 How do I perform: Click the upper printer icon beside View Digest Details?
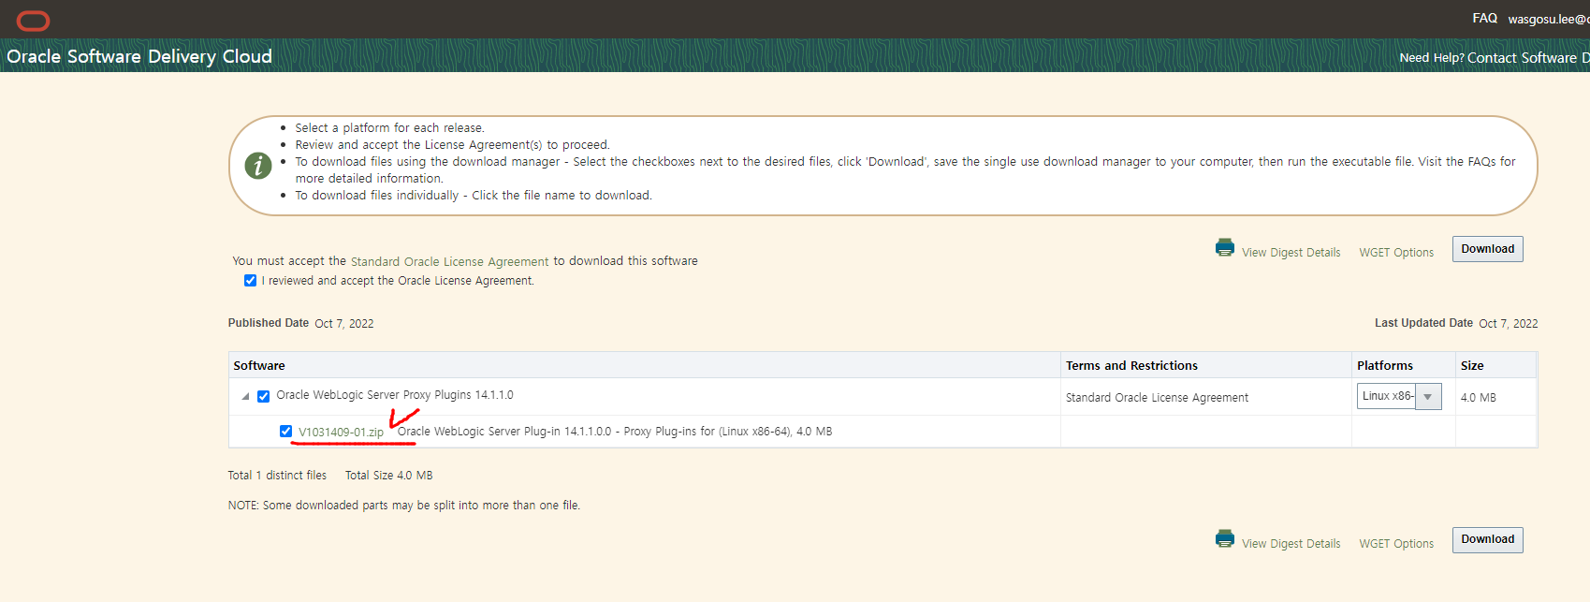click(x=1224, y=248)
